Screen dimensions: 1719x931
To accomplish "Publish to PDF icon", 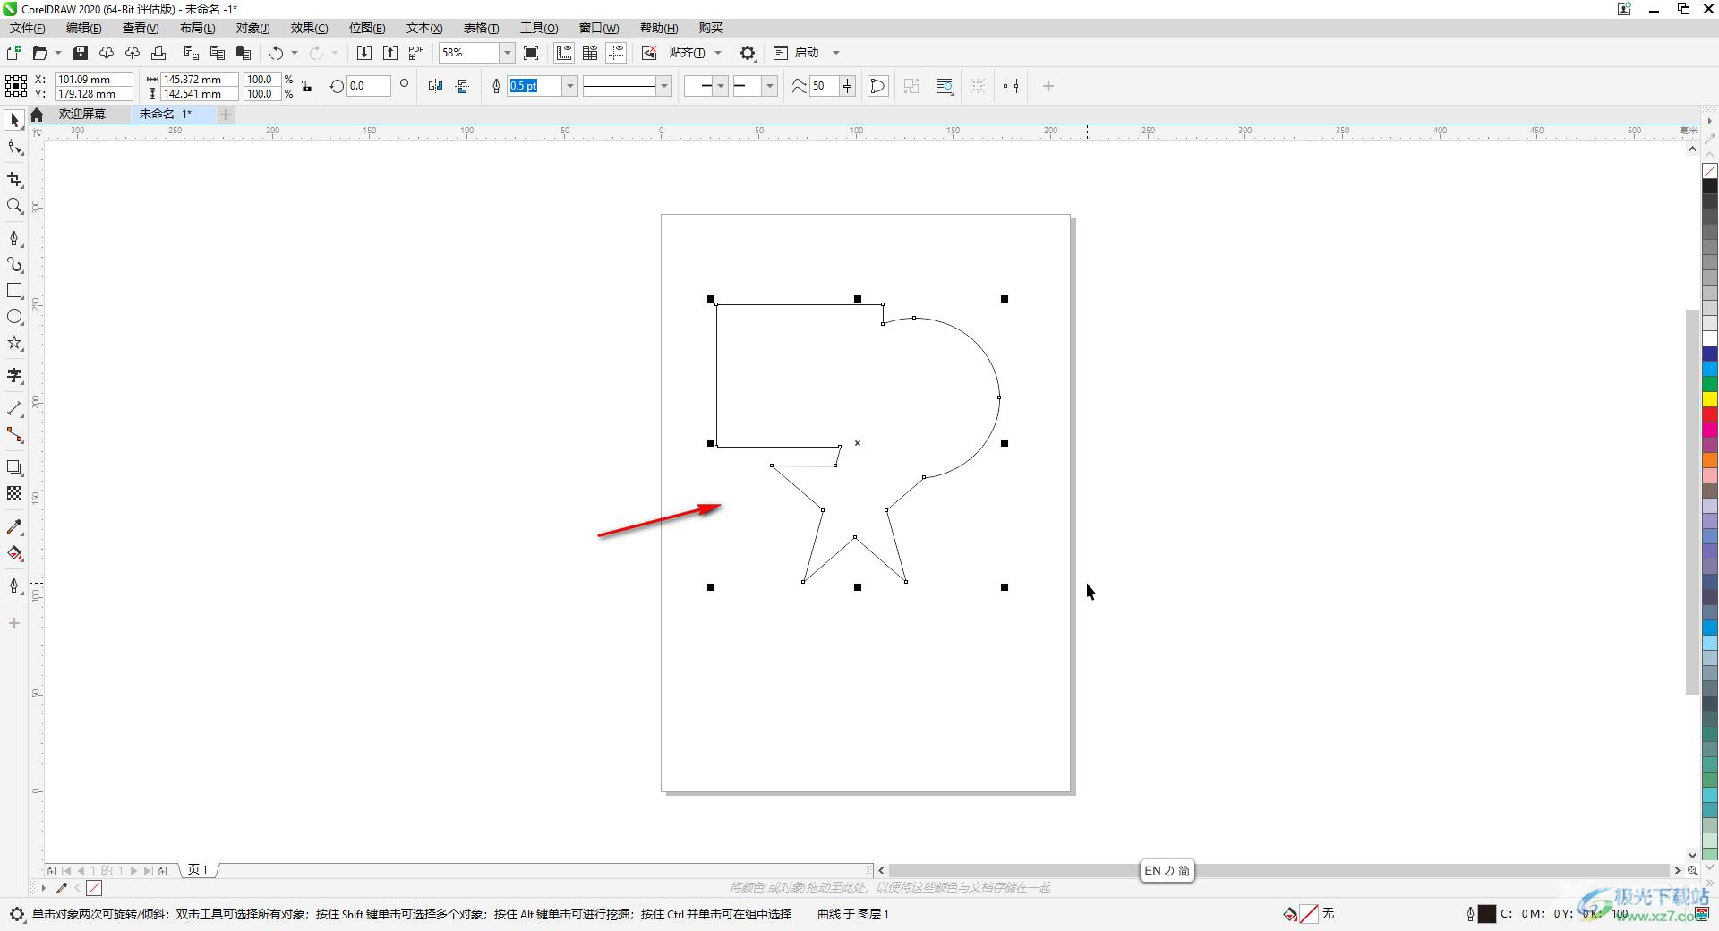I will click(x=416, y=53).
